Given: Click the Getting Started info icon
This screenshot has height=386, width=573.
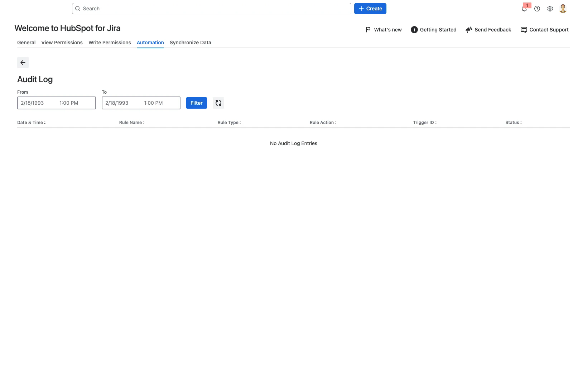Looking at the screenshot, I should pos(414,30).
